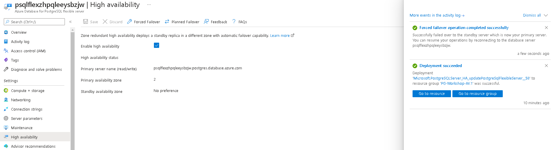Open Advisor recommendations in the sidebar
556x150 pixels.
(33, 146)
